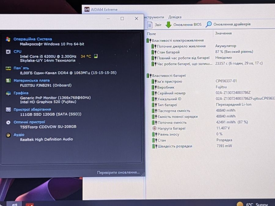Open the CPU section link
Viewport: 275px width, 206px height.
pyautogui.click(x=17, y=52)
